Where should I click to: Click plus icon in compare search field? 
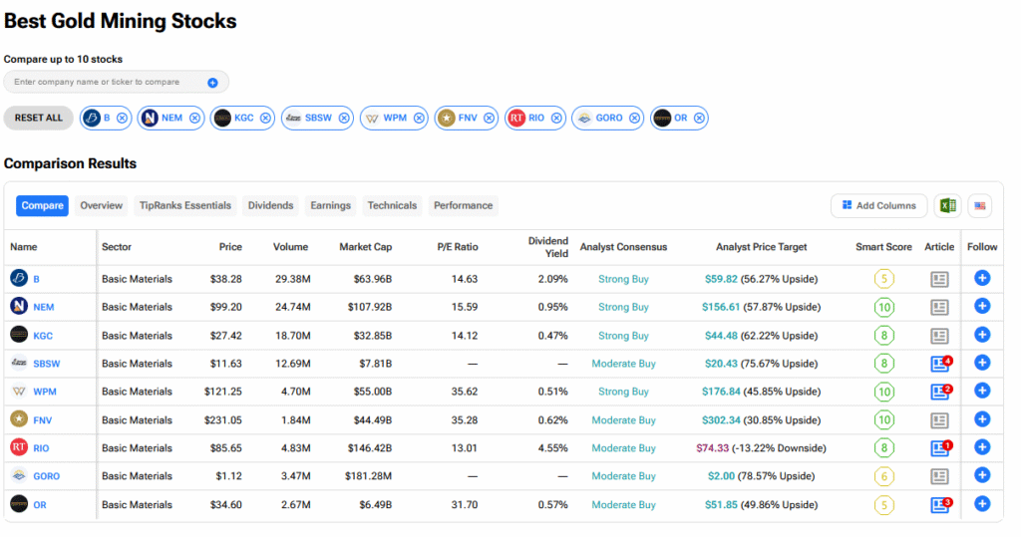pos(212,83)
